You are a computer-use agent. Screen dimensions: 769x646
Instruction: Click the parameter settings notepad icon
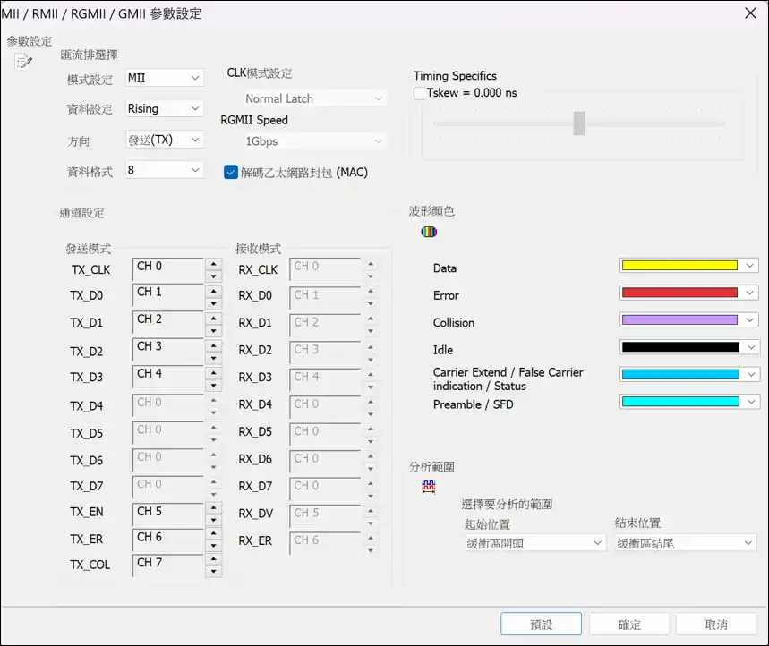[23, 61]
